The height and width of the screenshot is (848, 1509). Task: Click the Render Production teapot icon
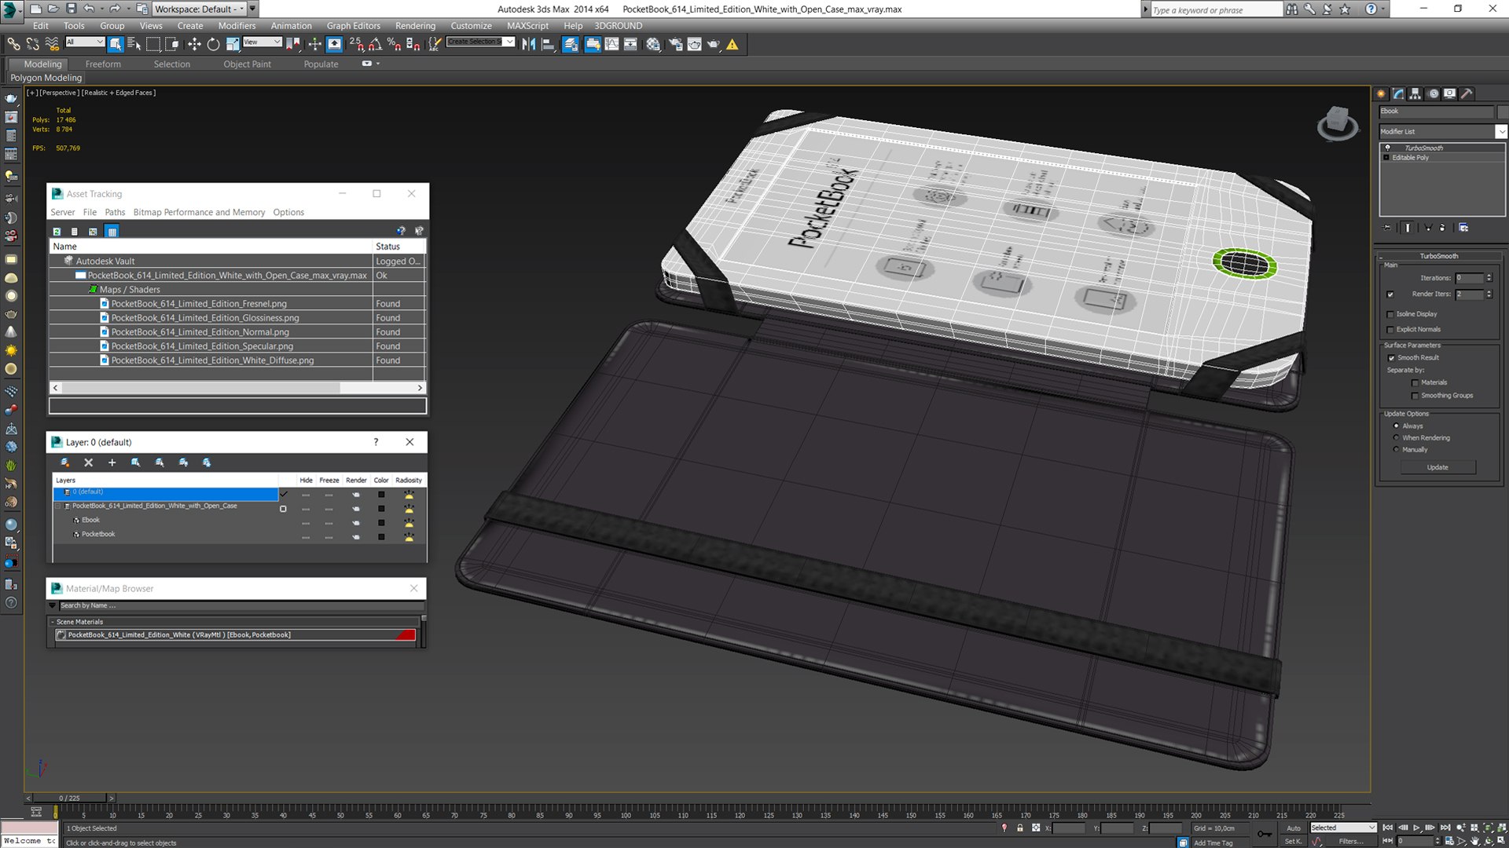click(714, 45)
